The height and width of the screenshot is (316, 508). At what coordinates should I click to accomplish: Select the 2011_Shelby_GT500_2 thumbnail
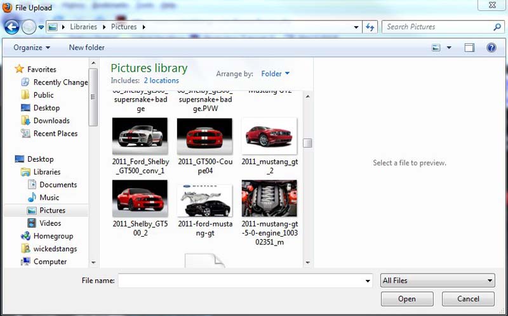(140, 198)
